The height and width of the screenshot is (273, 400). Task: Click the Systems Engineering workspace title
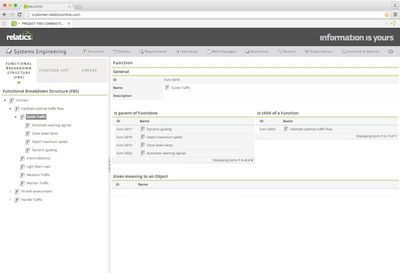(40, 51)
